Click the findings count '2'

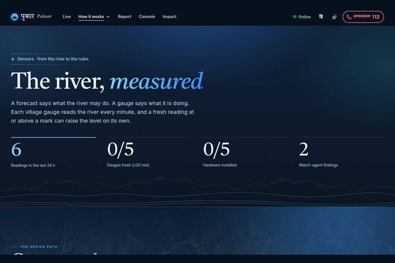click(x=303, y=149)
